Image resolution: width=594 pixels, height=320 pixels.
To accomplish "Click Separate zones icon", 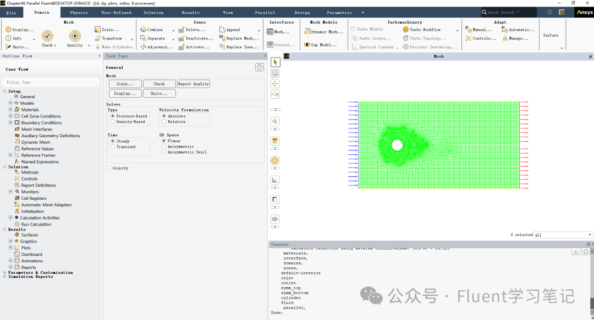I will (x=143, y=38).
